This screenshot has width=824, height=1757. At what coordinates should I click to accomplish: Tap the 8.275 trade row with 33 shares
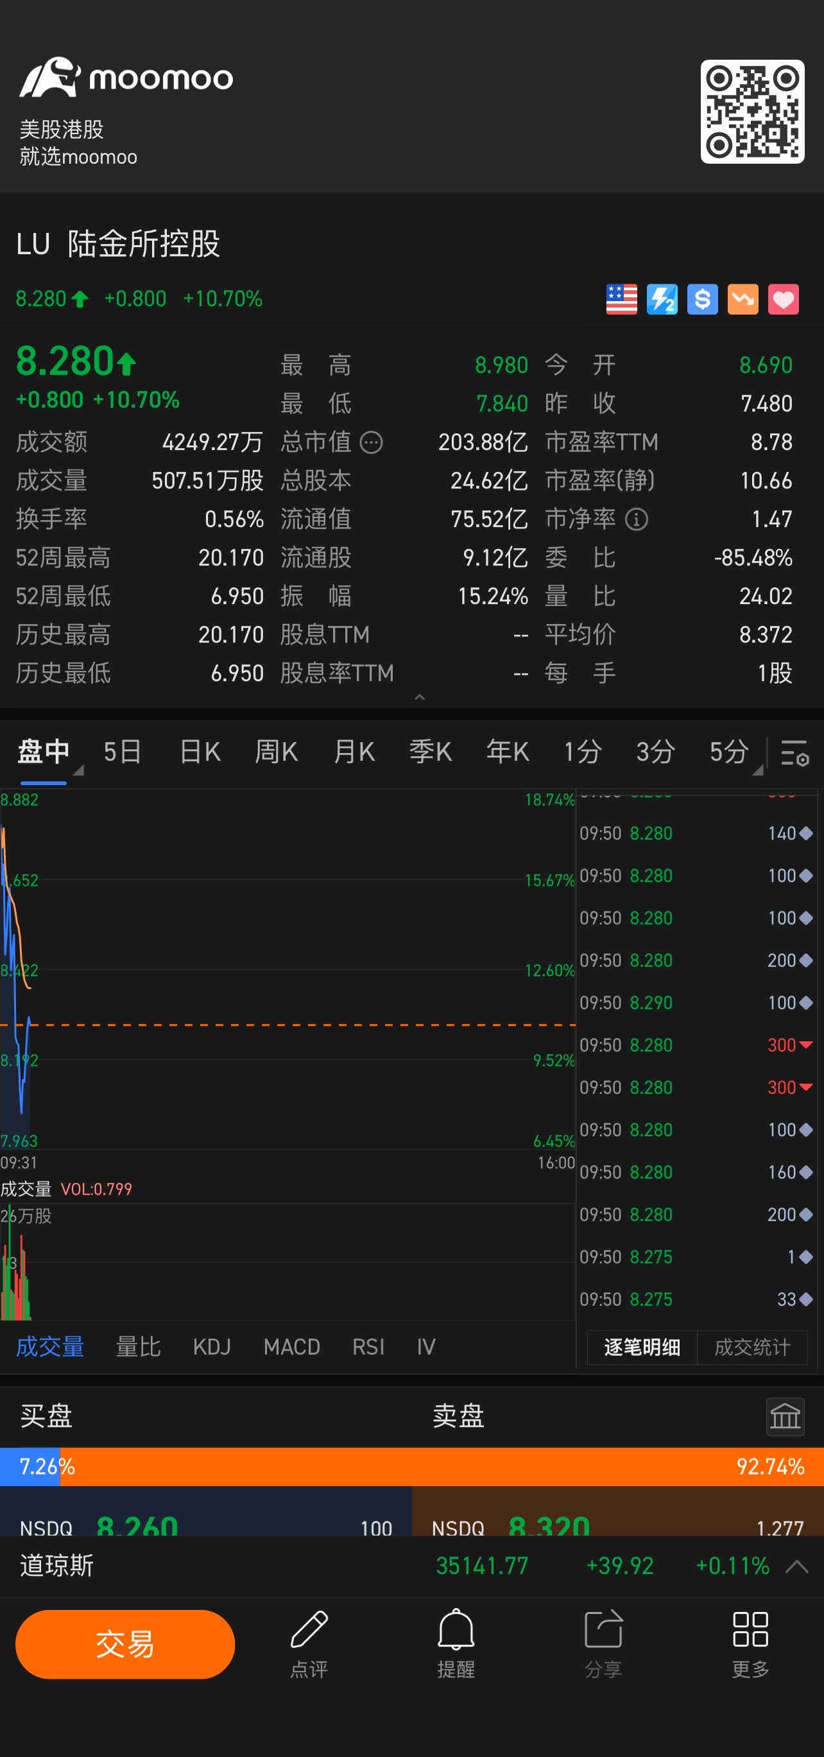pyautogui.click(x=696, y=1299)
